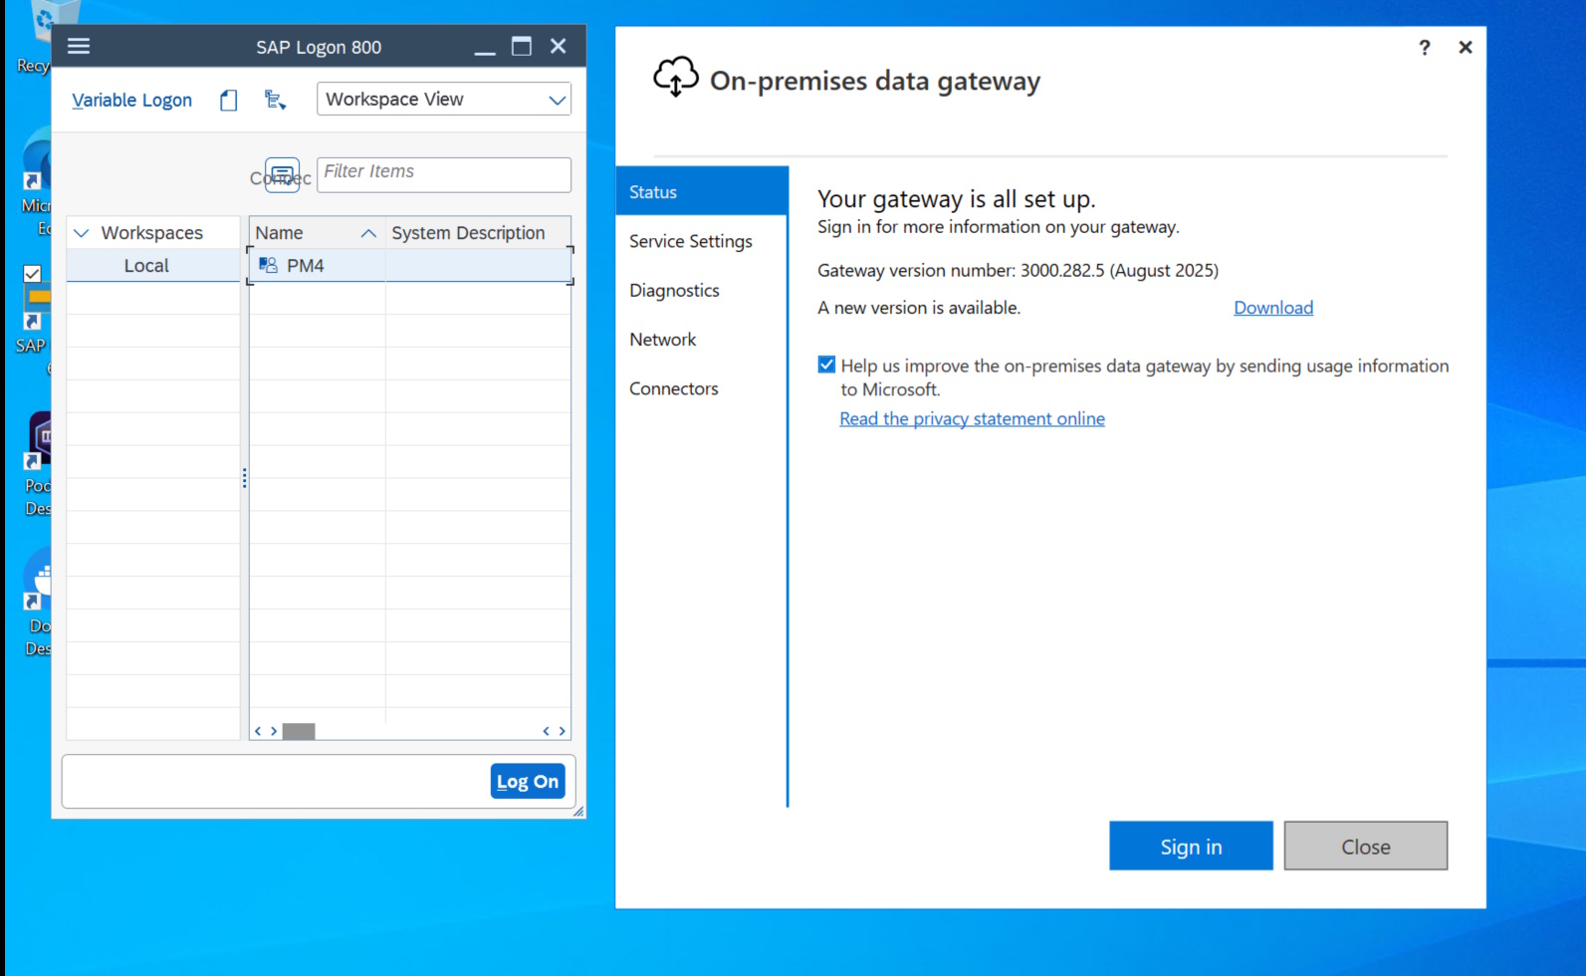Click the Variable Logon link
This screenshot has width=1586, height=976.
131,100
